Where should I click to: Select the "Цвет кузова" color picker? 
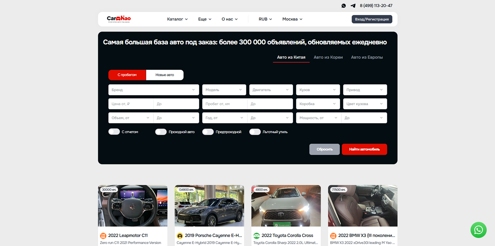point(365,104)
